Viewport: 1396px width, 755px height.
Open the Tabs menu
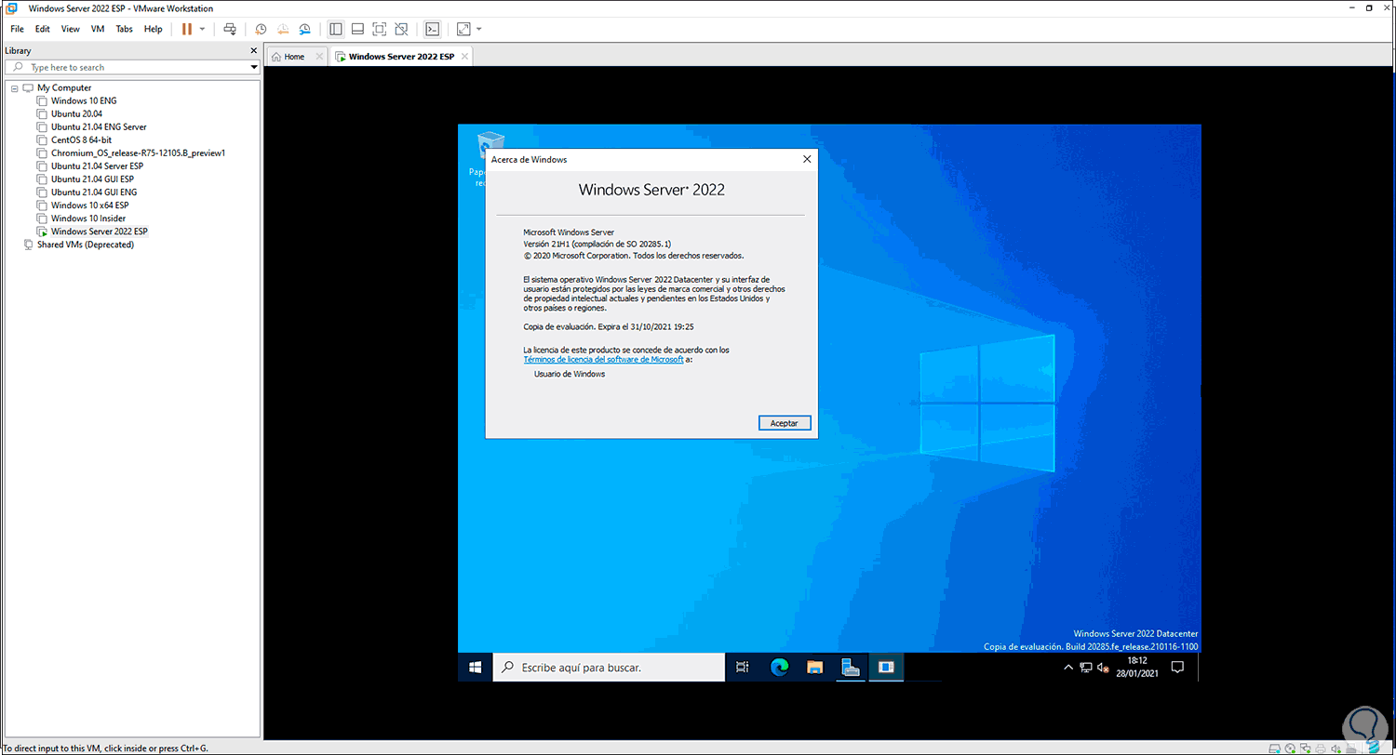point(125,29)
